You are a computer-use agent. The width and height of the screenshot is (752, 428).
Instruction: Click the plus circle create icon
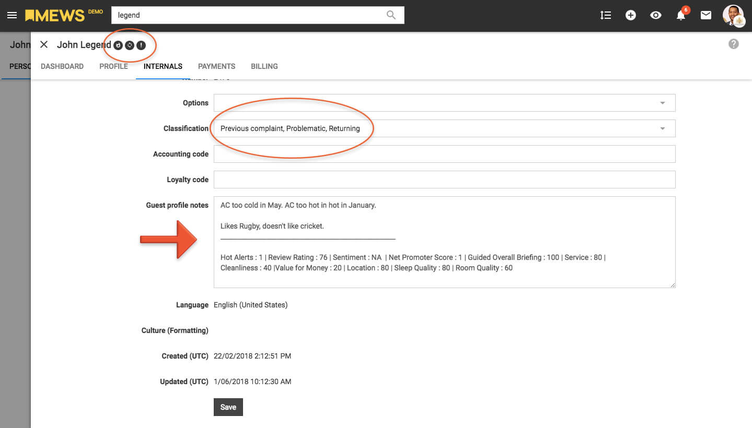(631, 15)
